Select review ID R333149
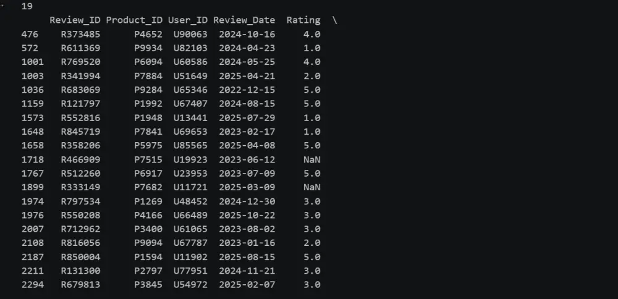The image size is (618, 299). pyautogui.click(x=80, y=187)
